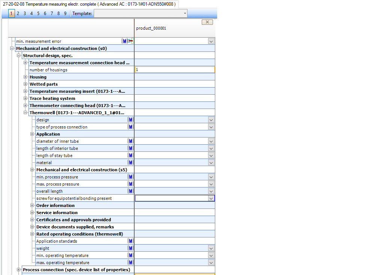Switch to page tab 9
The image size is (381, 275).
[x=65, y=14]
